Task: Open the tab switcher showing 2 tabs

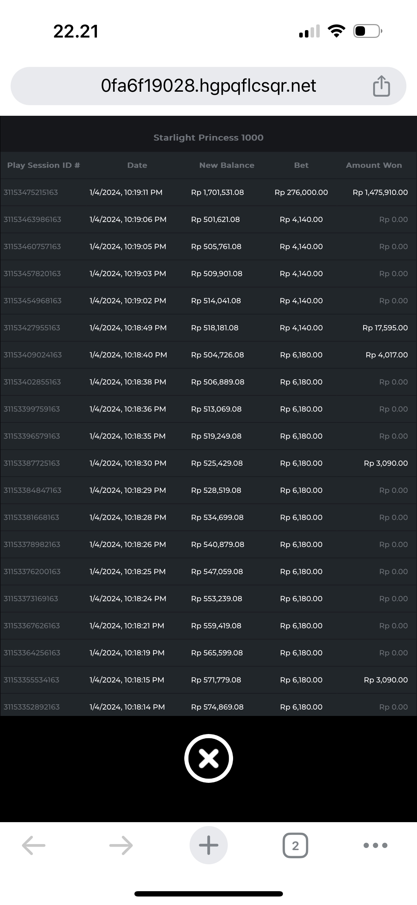Action: [x=295, y=845]
